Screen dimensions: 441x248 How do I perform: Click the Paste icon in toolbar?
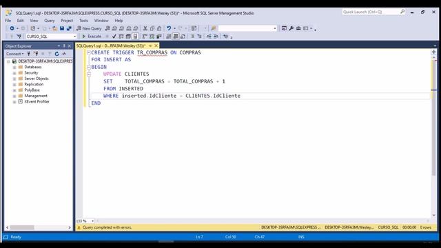point(159,28)
